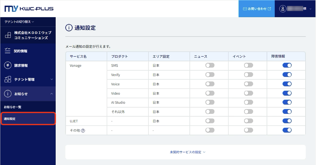
Task: Click the Verify product cell
Action: coord(128,75)
